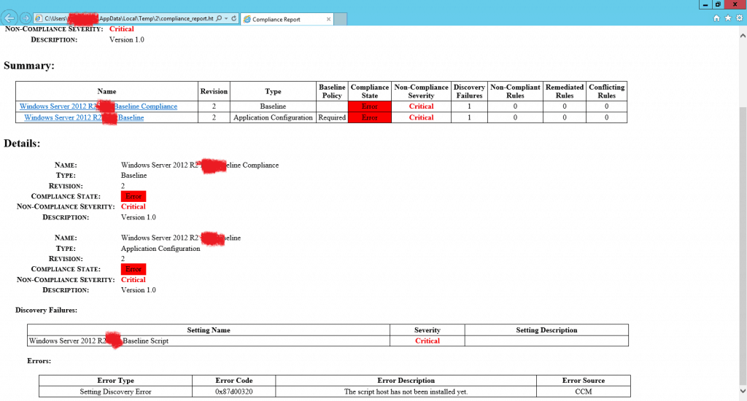747x401 pixels.
Task: Click the Errors heading
Action: [x=39, y=361]
